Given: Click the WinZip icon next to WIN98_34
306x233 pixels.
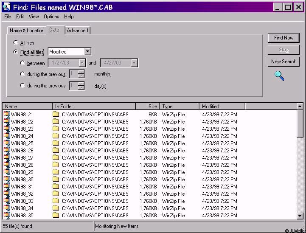Looking at the screenshot, I should (x=7, y=208).
